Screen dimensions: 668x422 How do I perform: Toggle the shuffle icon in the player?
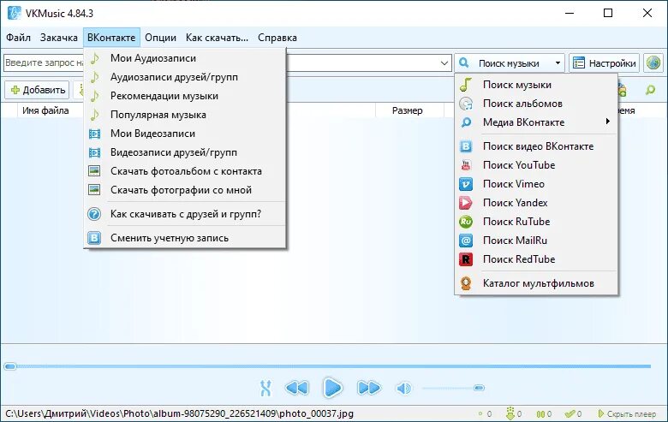click(265, 388)
